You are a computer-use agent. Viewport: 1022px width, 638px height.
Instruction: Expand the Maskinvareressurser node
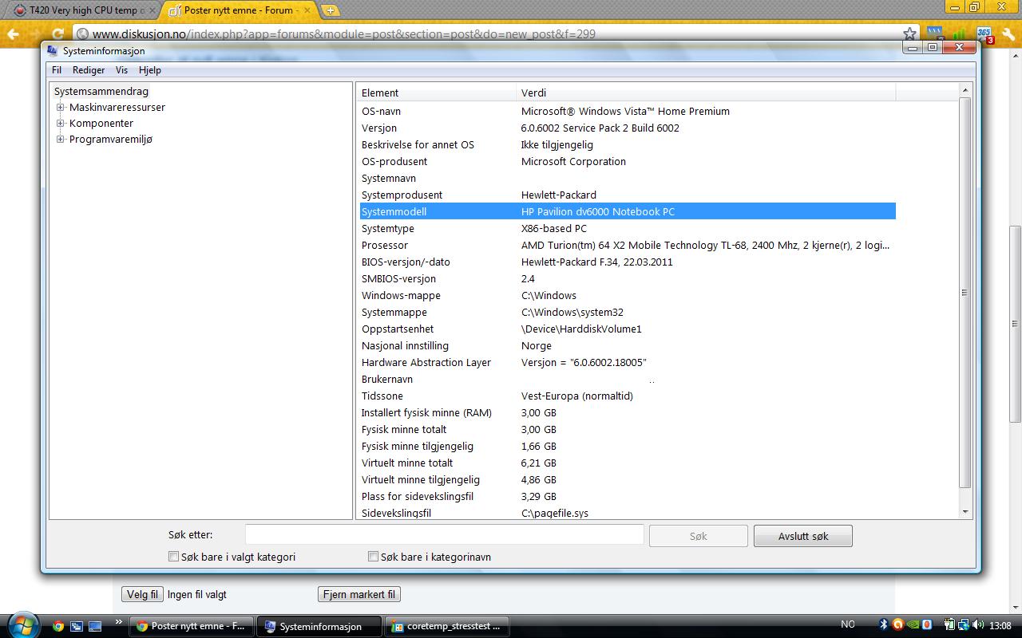click(x=60, y=108)
